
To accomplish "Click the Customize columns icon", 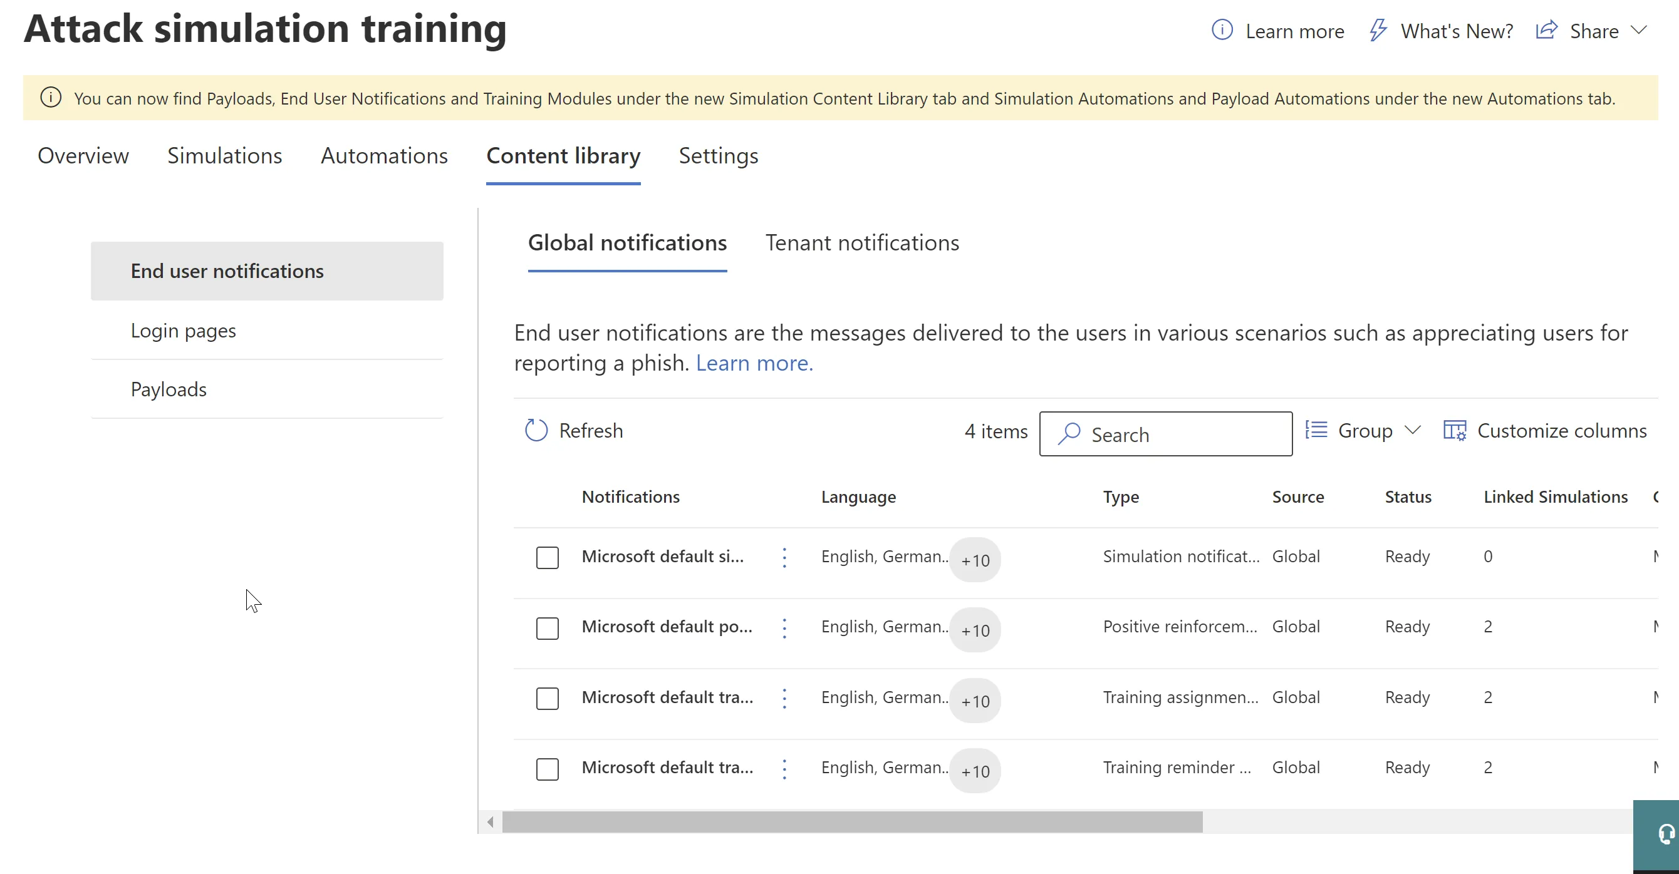I will click(x=1455, y=431).
